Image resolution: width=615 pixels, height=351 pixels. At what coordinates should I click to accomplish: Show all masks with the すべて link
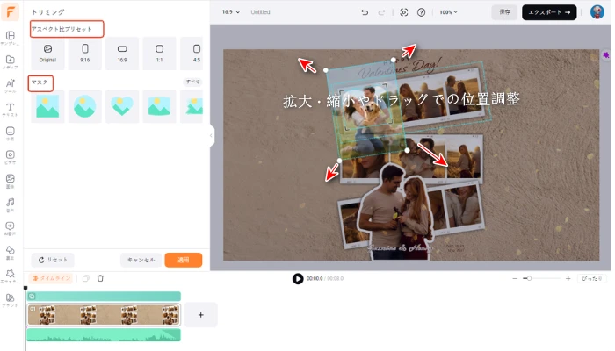[x=192, y=82]
